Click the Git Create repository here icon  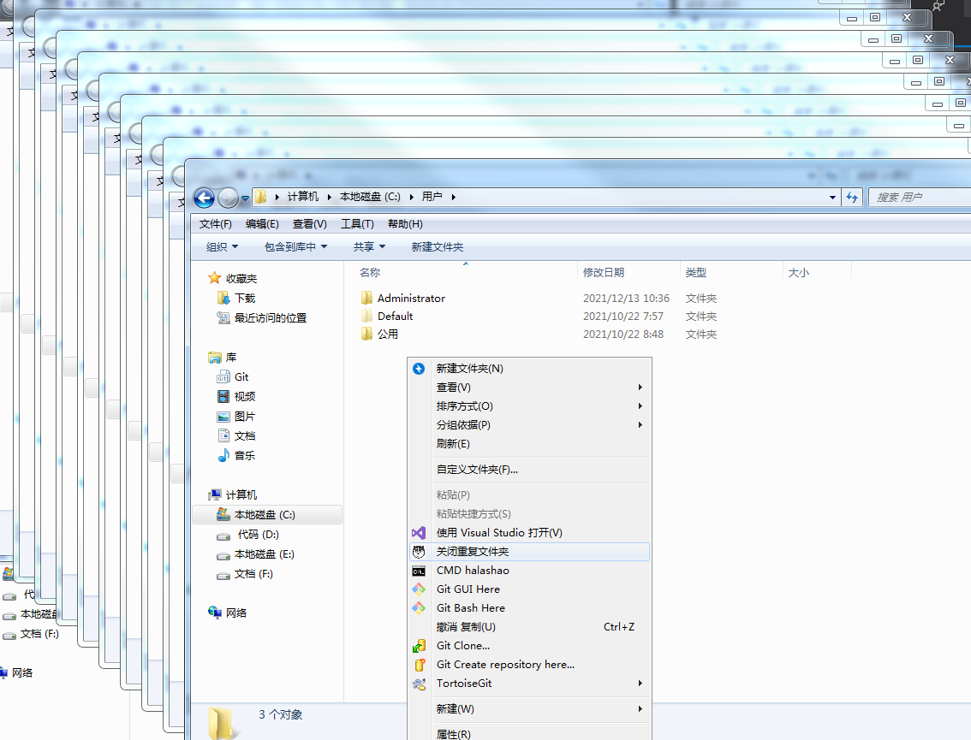(419, 665)
